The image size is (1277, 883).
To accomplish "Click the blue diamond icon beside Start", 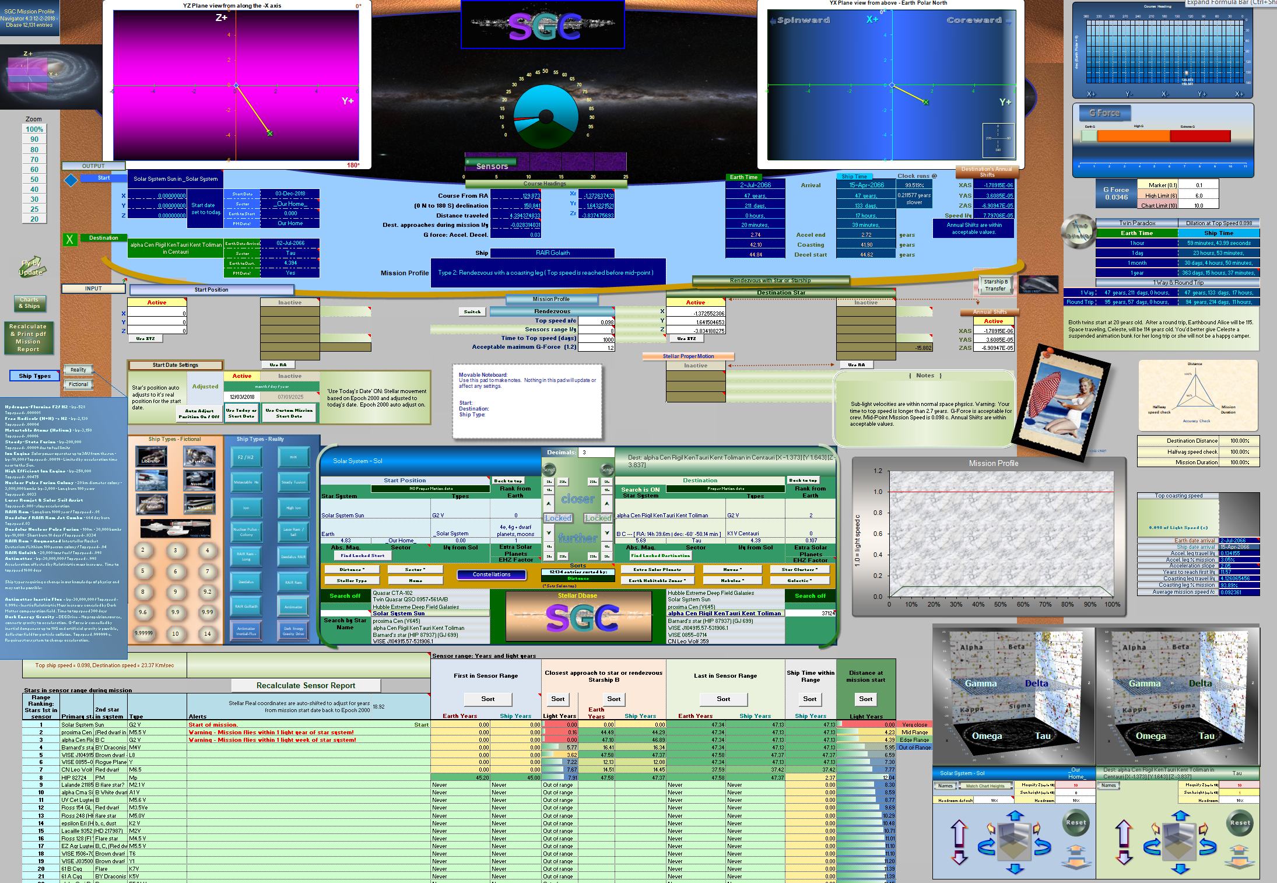I will 71,180.
